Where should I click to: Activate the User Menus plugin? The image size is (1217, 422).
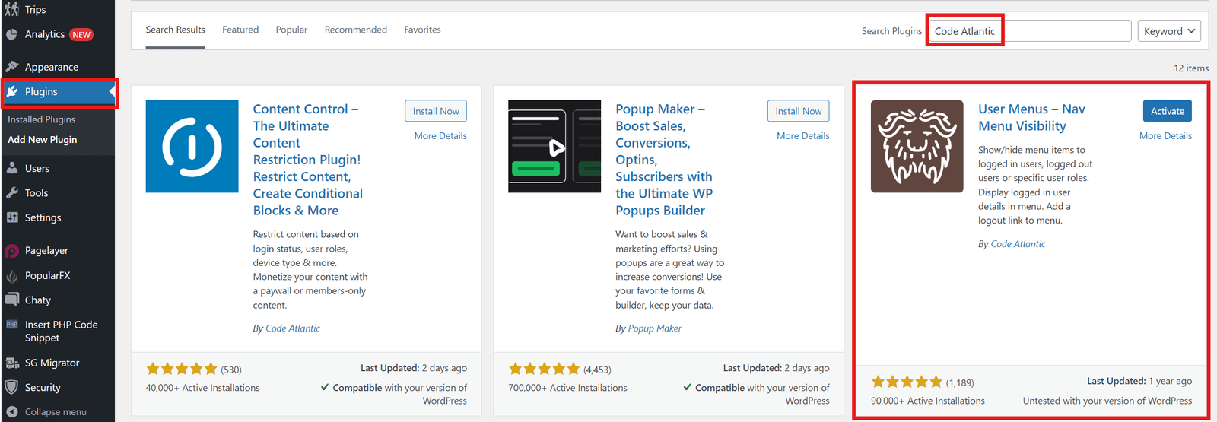1167,111
